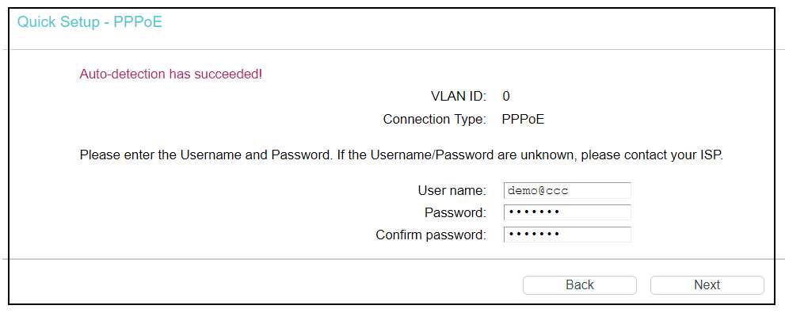Click the Password label above Confirm password

(455, 212)
